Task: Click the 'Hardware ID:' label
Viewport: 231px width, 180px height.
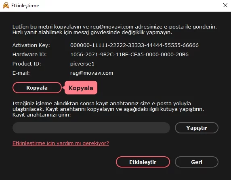Action: [x=29, y=54]
